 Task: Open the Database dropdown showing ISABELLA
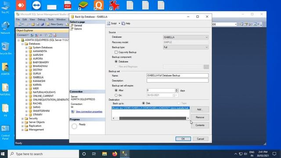point(186,37)
